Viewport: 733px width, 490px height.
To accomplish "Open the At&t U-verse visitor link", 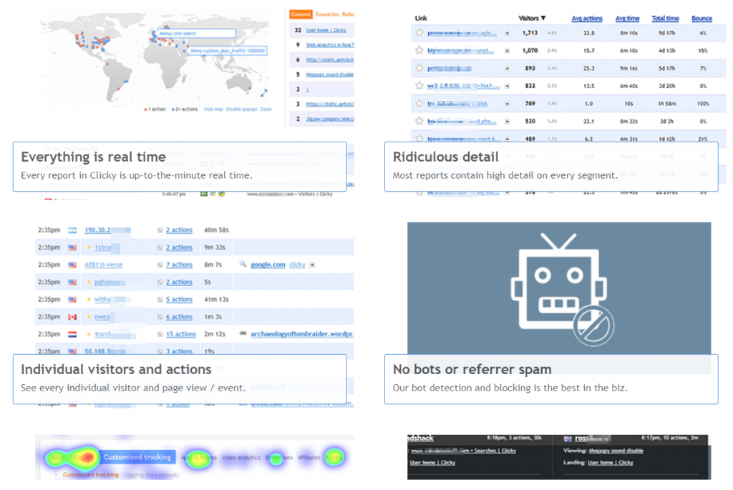I will [x=103, y=265].
